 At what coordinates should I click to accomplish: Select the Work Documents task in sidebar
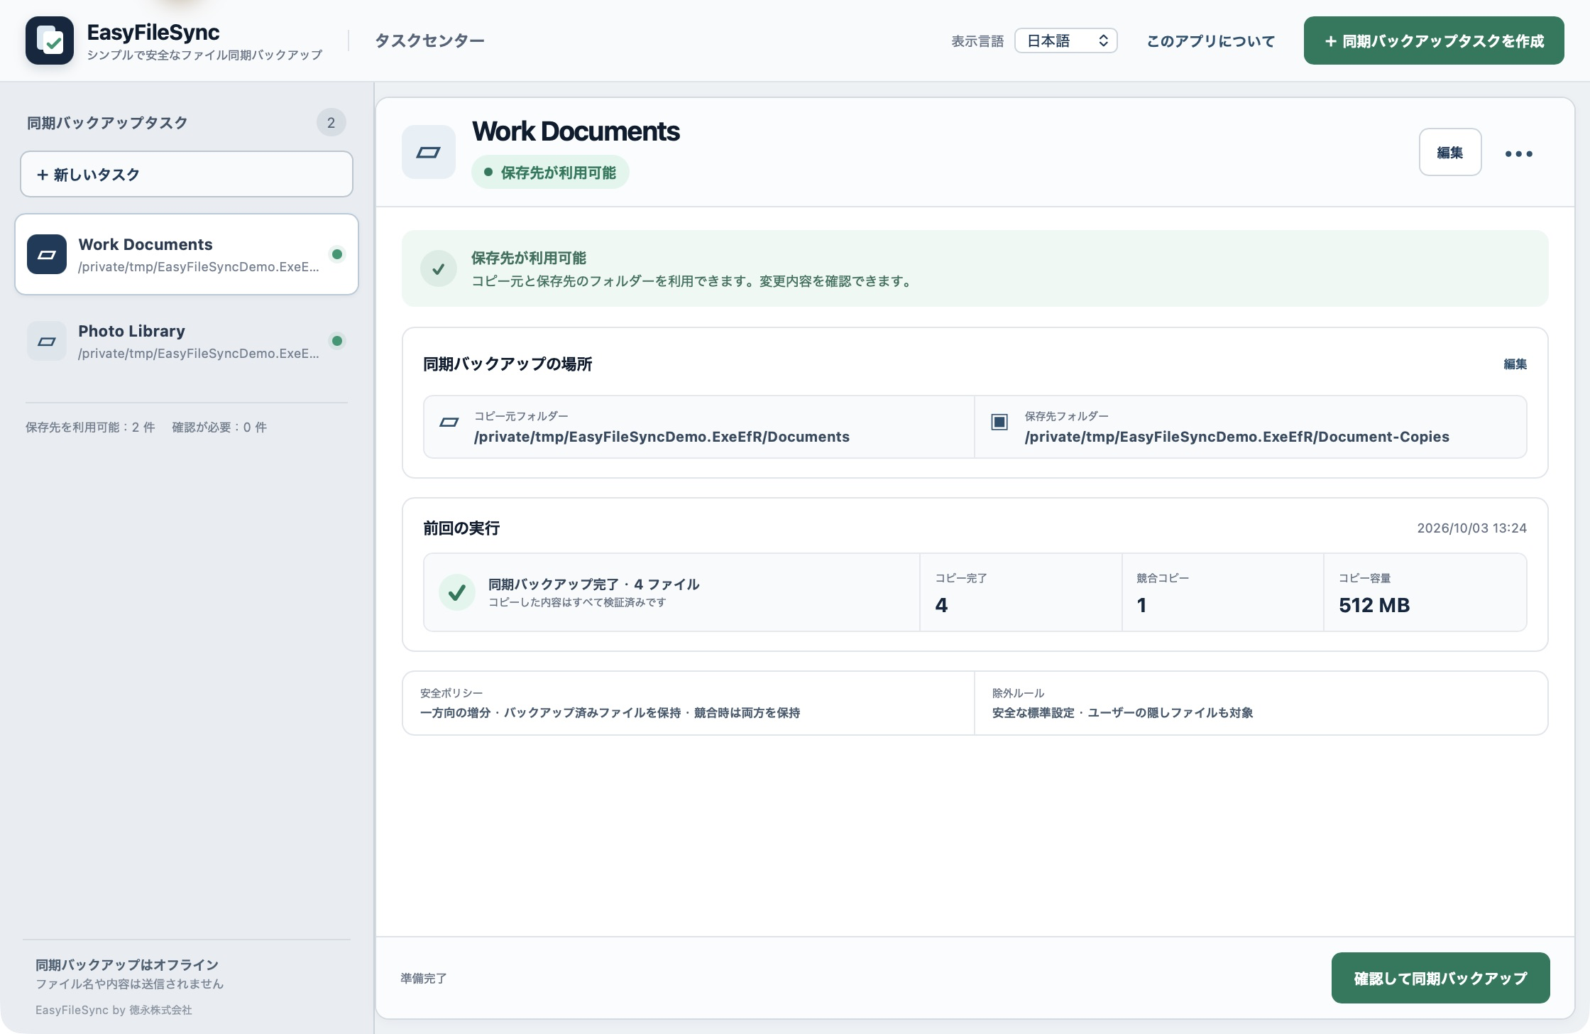[x=187, y=254]
